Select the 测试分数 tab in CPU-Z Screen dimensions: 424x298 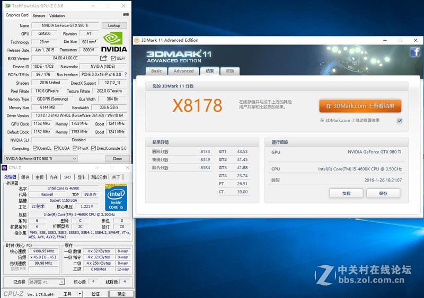point(99,177)
